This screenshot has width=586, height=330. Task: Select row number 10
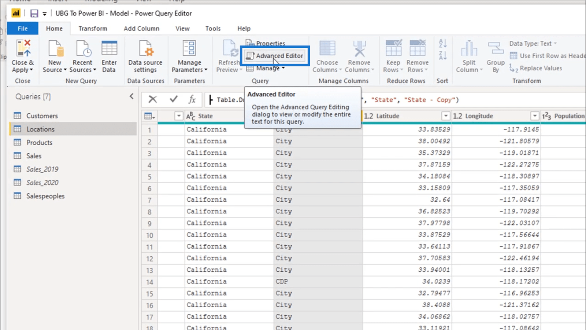click(149, 235)
